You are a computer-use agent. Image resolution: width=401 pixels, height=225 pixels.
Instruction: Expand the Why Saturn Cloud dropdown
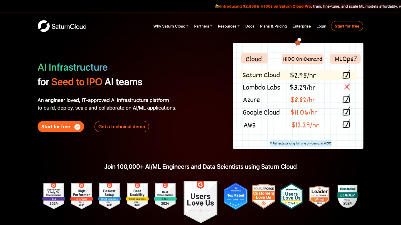[171, 26]
